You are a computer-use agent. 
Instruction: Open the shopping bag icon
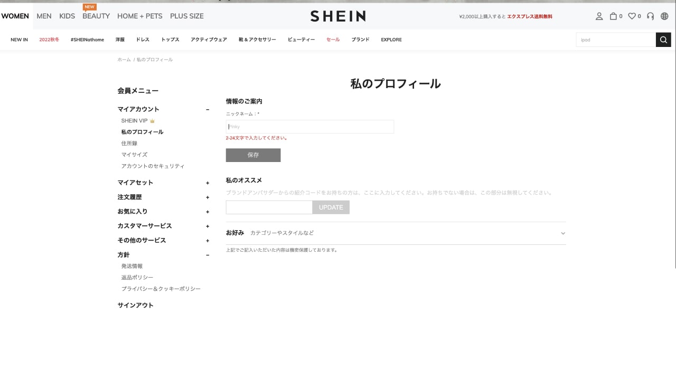tap(613, 16)
